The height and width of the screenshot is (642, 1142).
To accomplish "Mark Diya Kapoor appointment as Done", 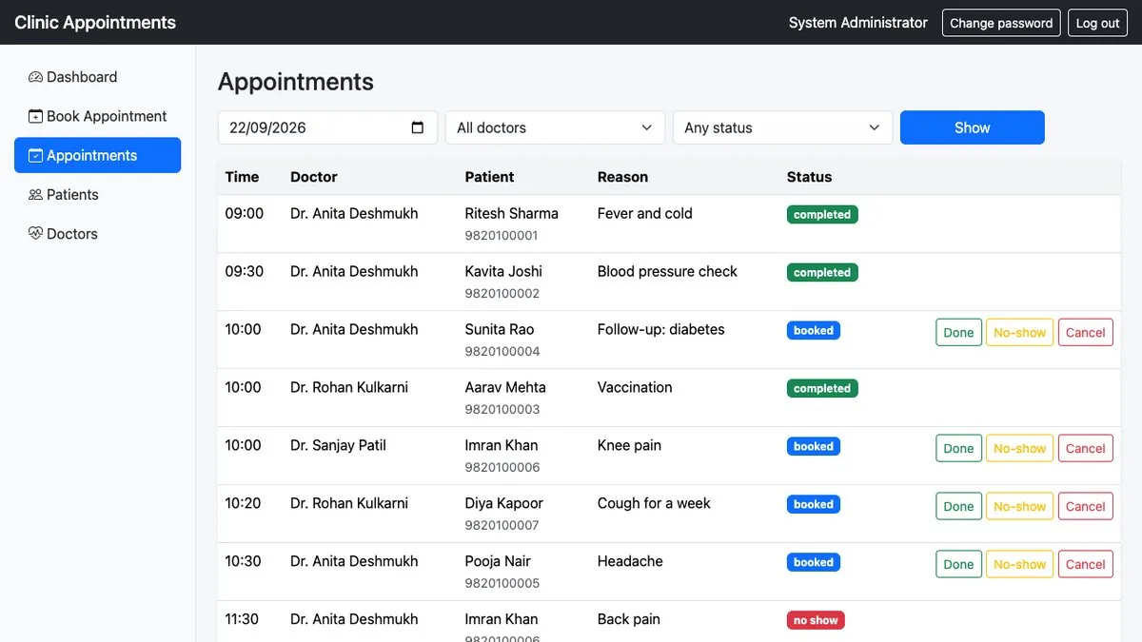I will coord(958,506).
